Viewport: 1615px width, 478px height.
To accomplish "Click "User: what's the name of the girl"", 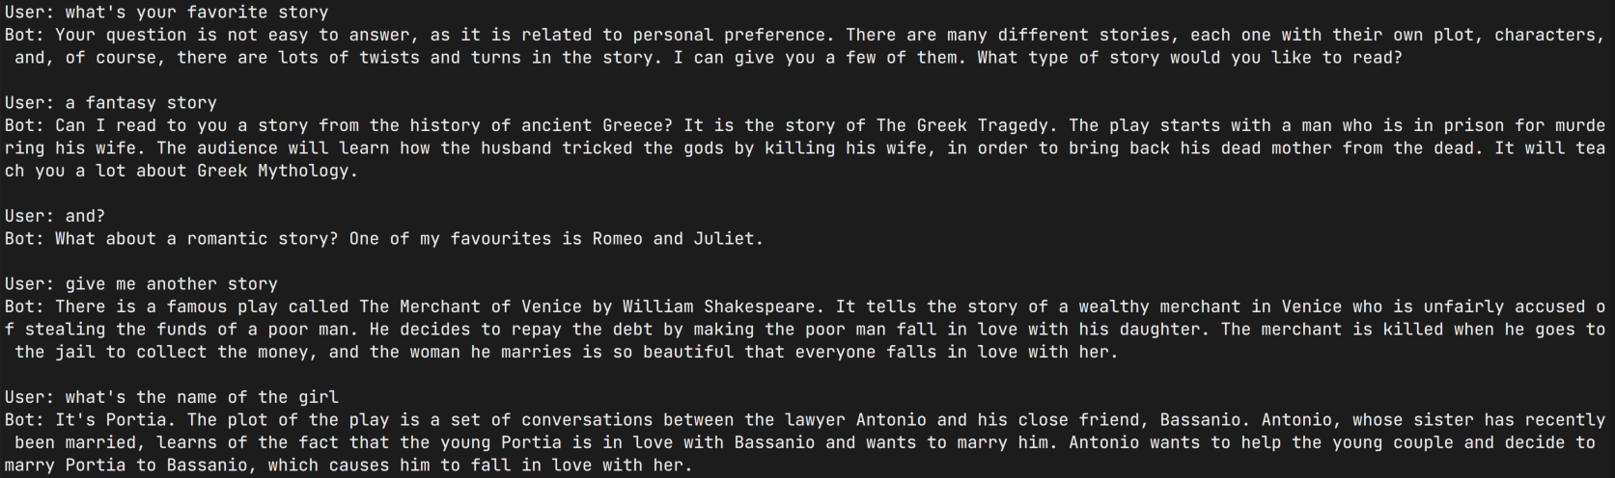I will (x=172, y=397).
